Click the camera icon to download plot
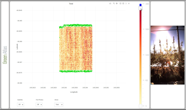Screen dimensions: 186x110 (x=110, y=4)
